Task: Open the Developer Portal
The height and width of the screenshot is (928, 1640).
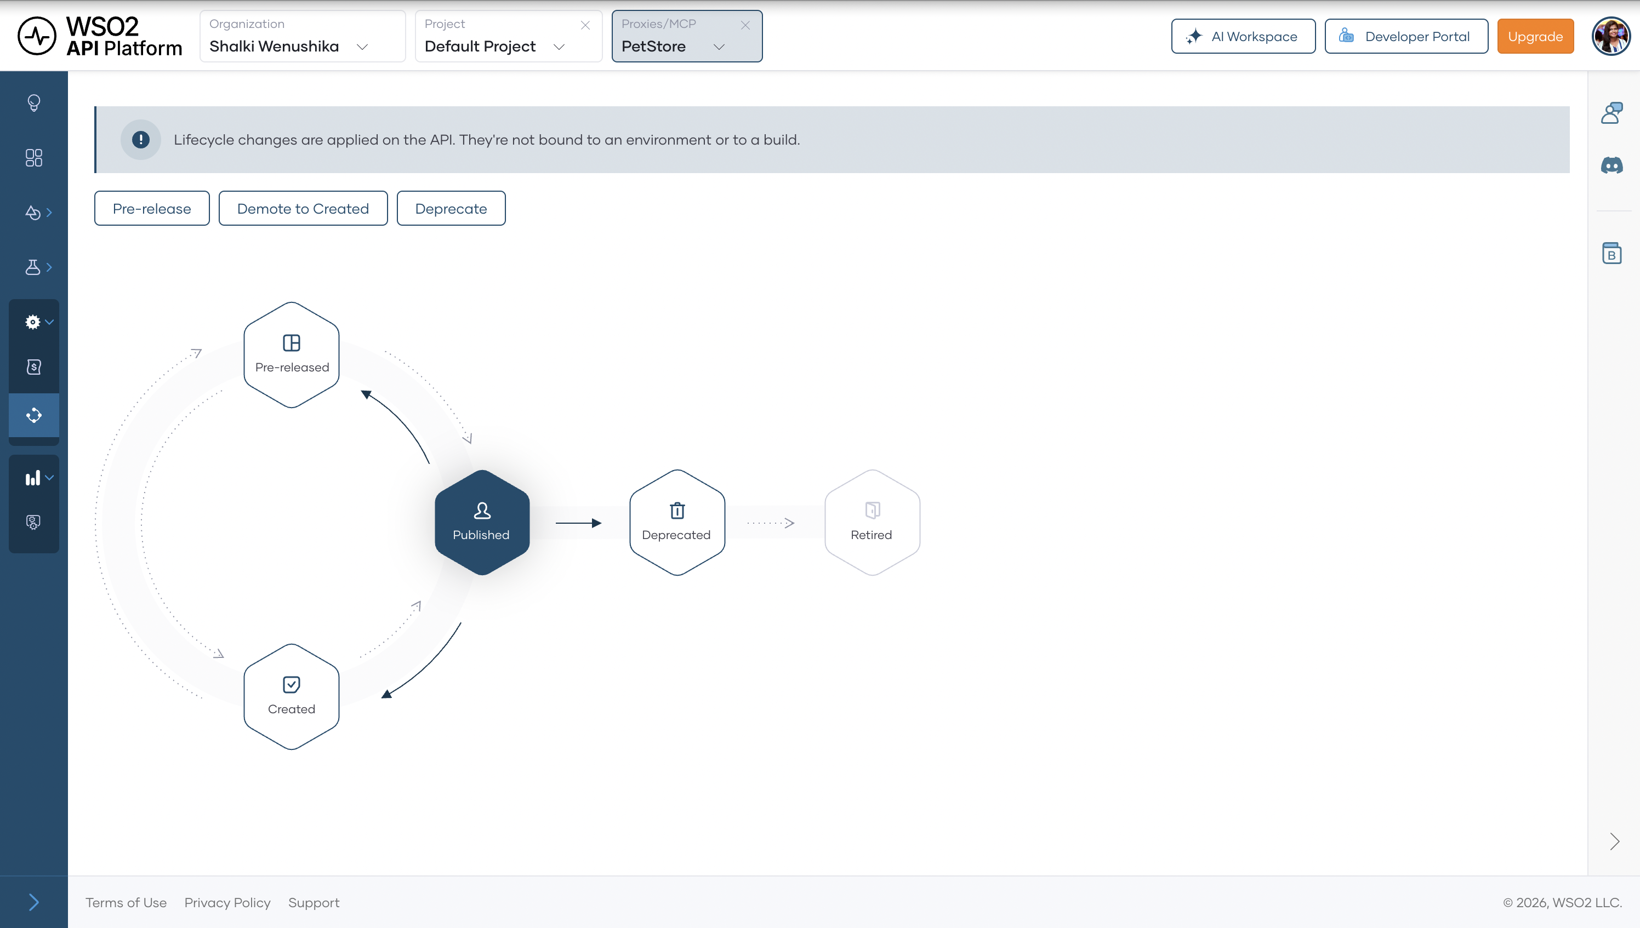Action: pos(1406,36)
